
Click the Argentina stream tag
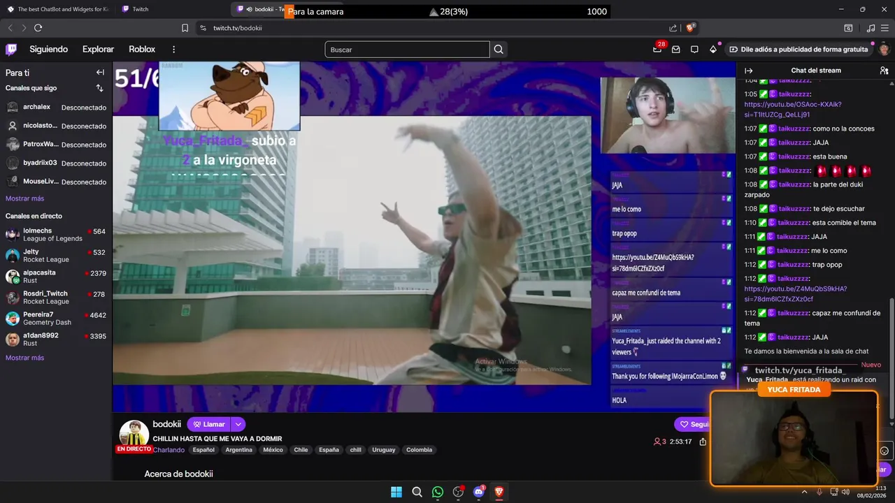pos(238,450)
